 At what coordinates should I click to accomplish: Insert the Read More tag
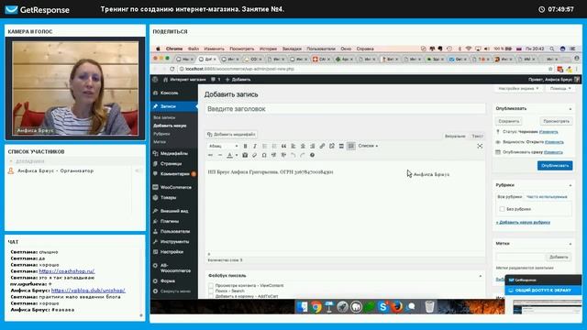coord(341,146)
